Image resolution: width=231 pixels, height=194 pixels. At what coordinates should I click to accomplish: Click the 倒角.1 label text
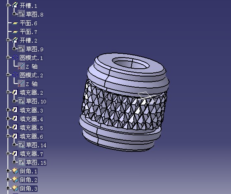click(x=29, y=171)
